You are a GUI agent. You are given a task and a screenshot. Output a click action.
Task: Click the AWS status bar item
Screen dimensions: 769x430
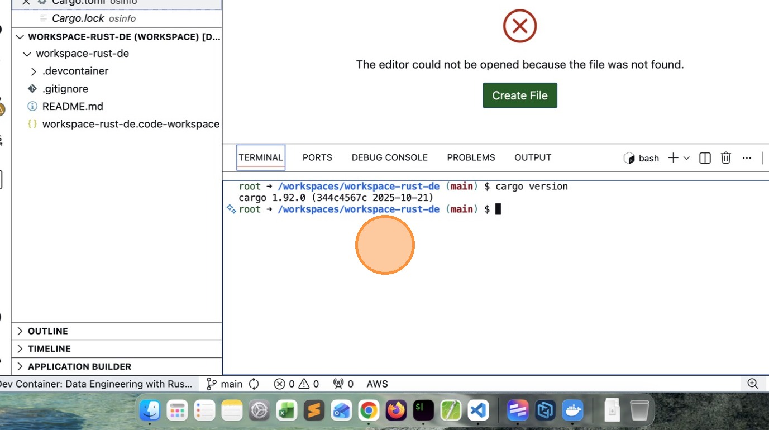click(x=377, y=384)
